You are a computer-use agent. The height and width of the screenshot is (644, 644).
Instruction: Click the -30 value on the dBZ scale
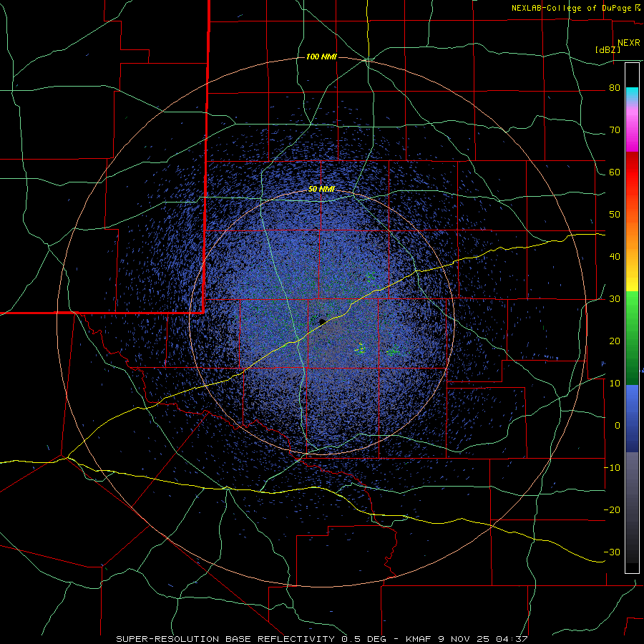pyautogui.click(x=612, y=552)
